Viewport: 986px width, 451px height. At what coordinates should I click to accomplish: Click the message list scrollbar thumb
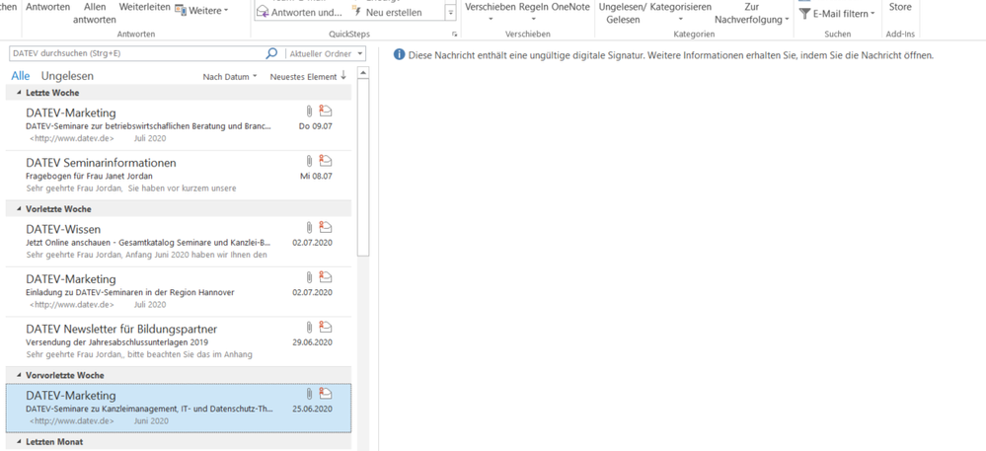[363, 168]
